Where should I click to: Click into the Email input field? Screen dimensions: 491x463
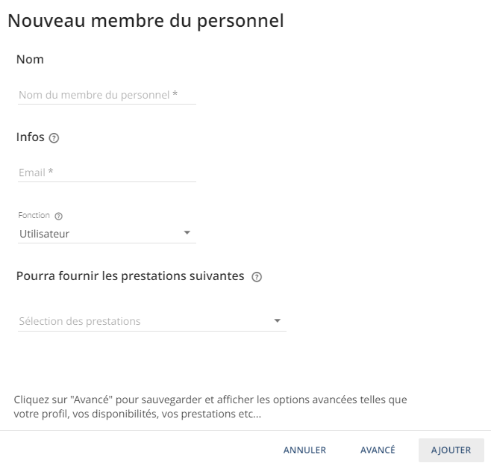coord(107,173)
